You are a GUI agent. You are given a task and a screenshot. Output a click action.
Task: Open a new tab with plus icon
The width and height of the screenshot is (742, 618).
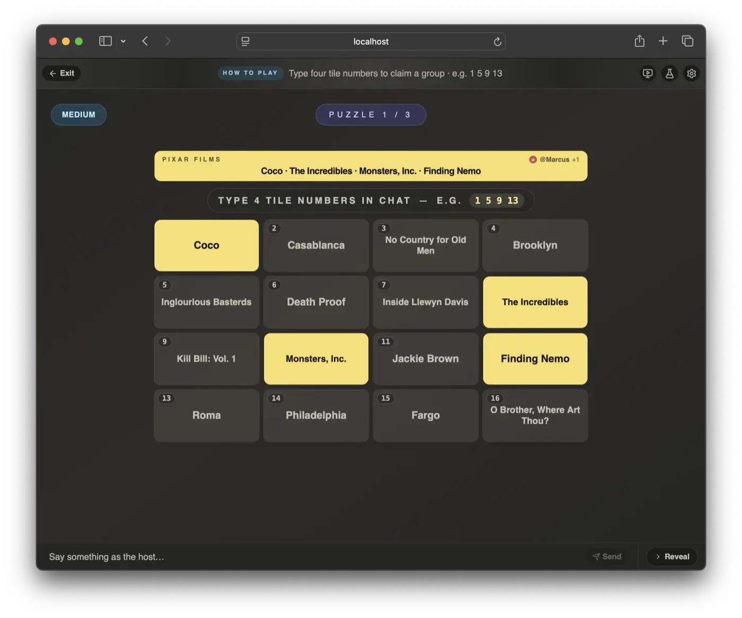(x=663, y=41)
